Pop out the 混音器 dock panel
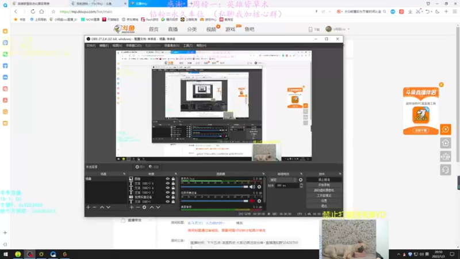This screenshot has height=259, width=460. point(263,174)
